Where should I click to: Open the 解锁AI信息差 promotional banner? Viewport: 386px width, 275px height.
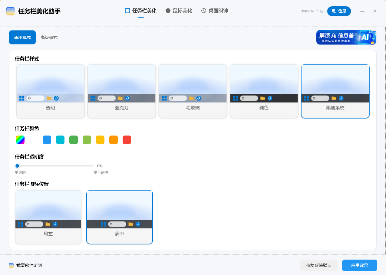(x=346, y=37)
